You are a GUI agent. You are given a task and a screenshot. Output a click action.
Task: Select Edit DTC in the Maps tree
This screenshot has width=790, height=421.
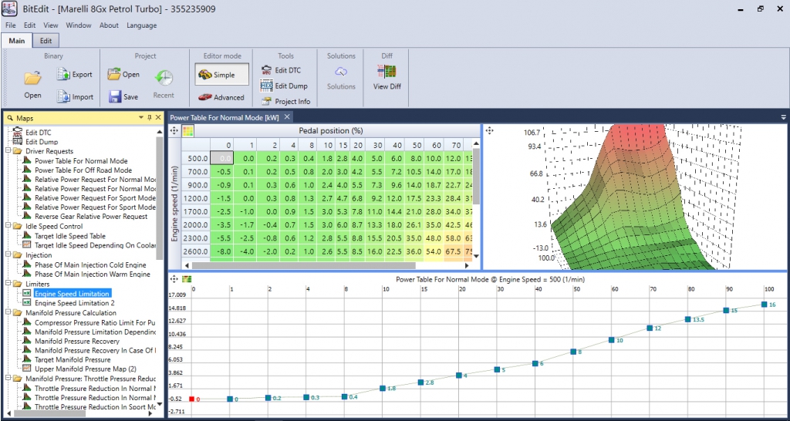pyautogui.click(x=38, y=133)
